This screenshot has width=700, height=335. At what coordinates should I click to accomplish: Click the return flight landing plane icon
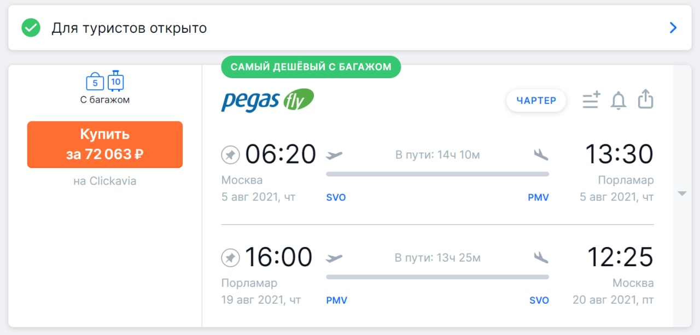[x=541, y=257]
